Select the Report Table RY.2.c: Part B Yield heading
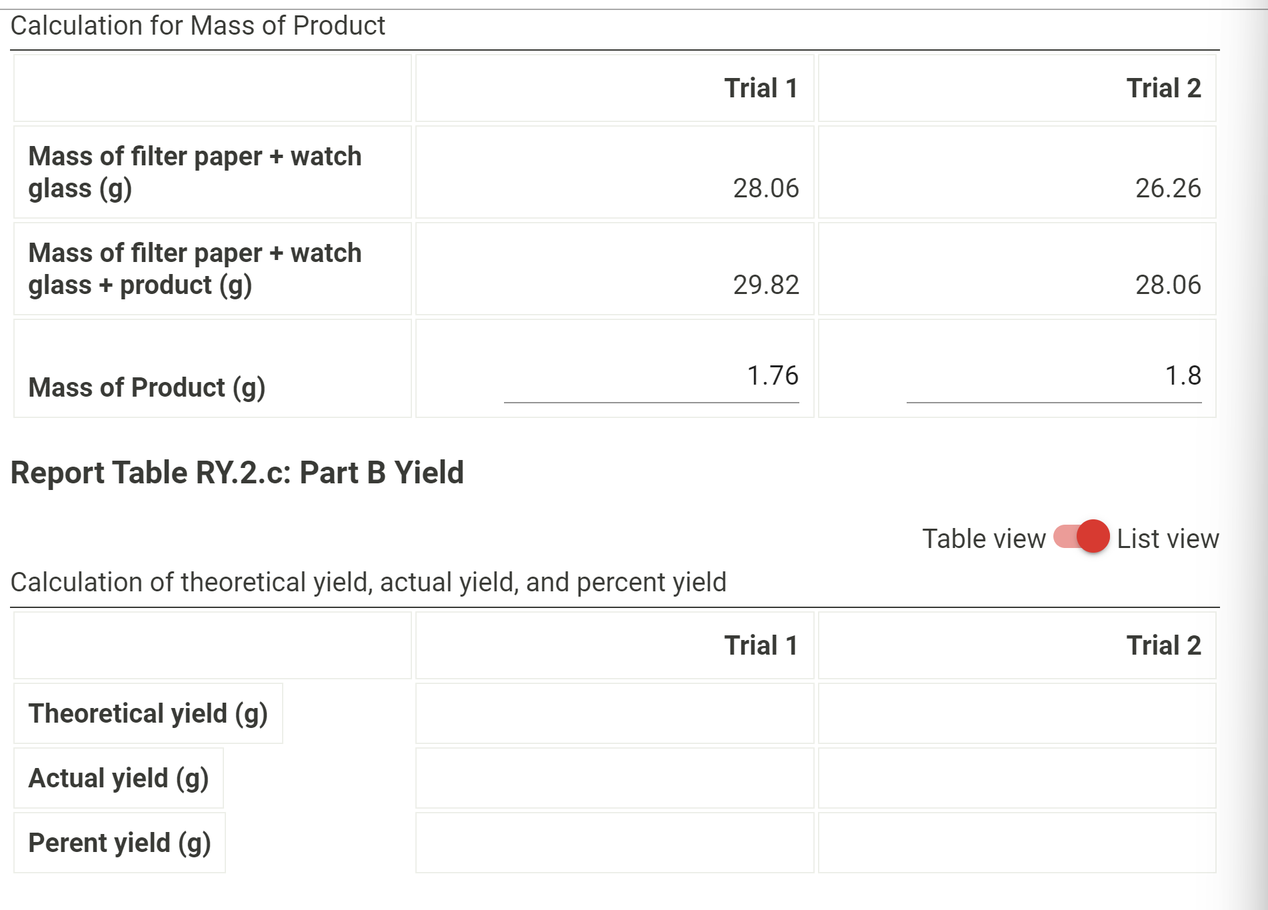This screenshot has height=910, width=1268. [x=238, y=473]
